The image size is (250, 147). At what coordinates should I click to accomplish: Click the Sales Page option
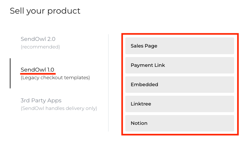[x=180, y=46]
